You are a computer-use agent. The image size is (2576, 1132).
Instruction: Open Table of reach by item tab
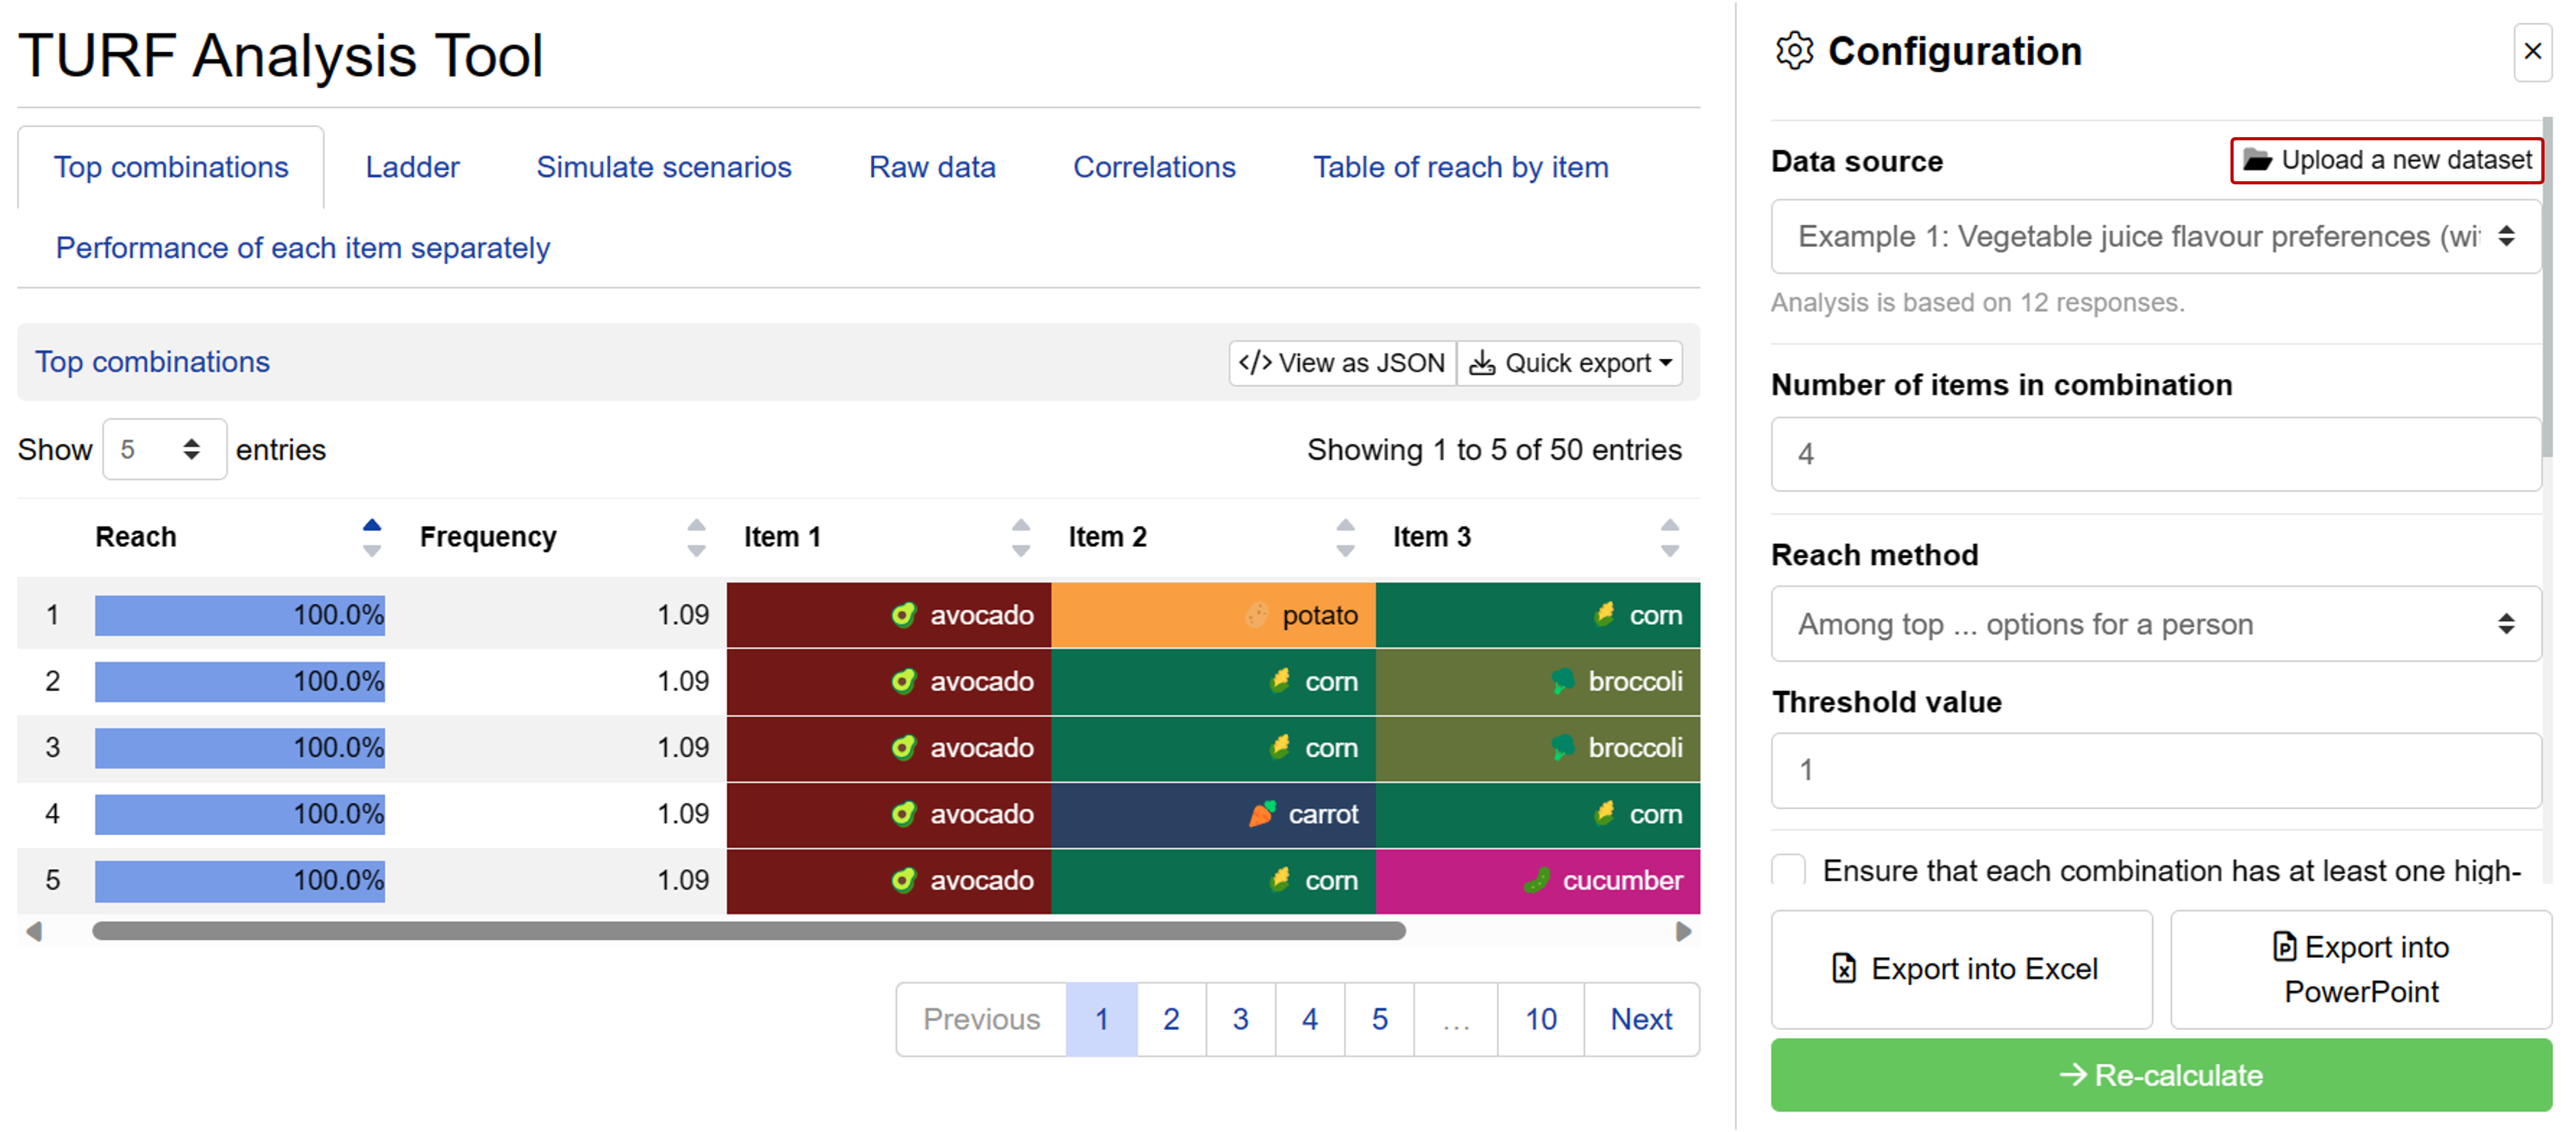1460,167
